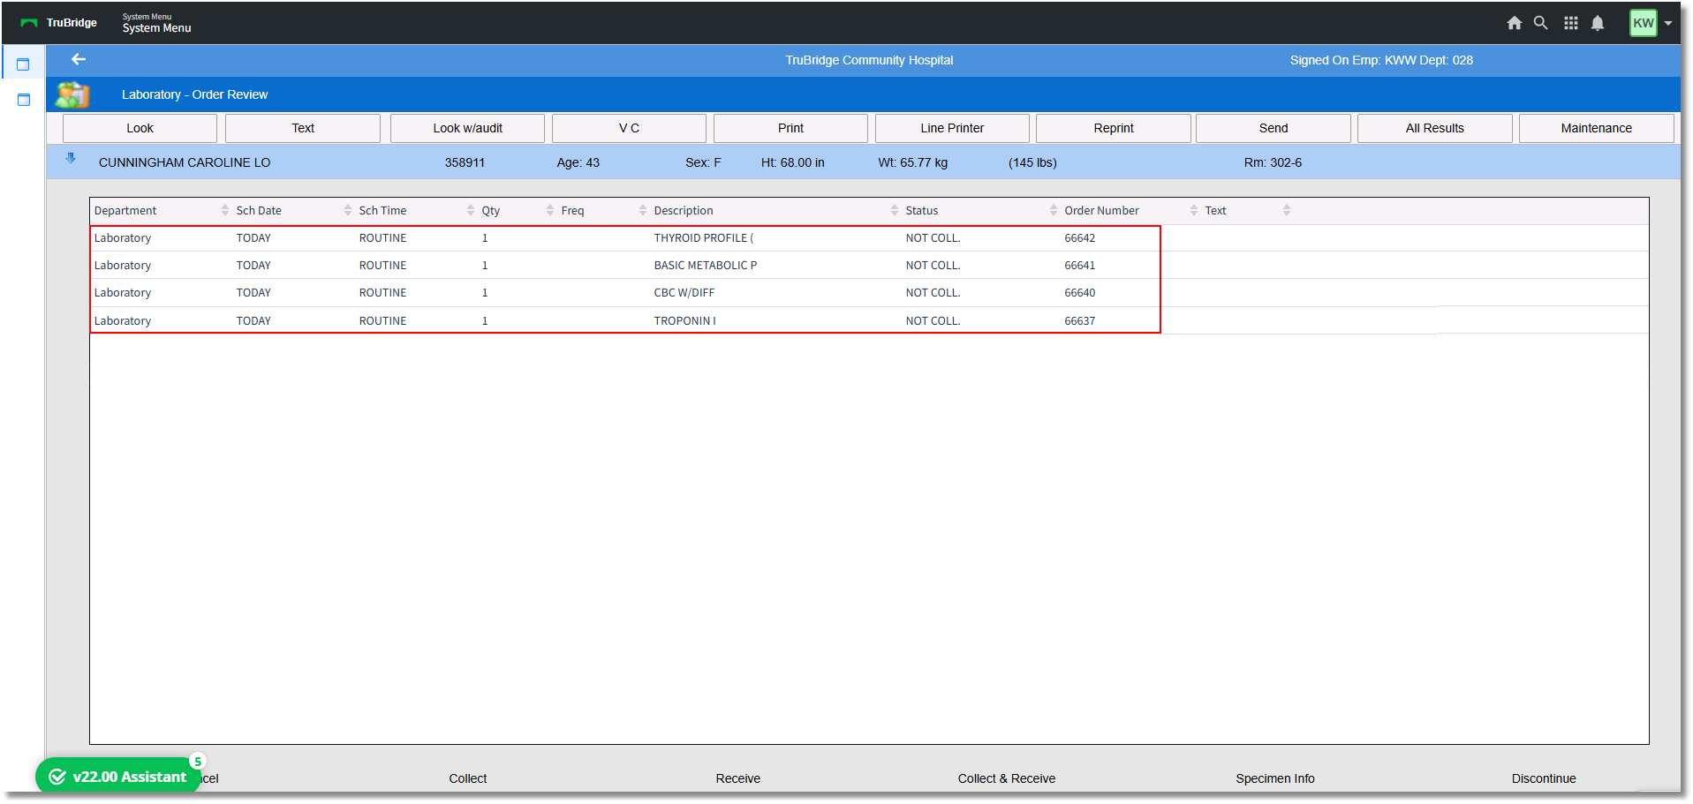Viewport: 1693px width, 804px height.
Task: Click the Collect action at bottom
Action: point(467,778)
